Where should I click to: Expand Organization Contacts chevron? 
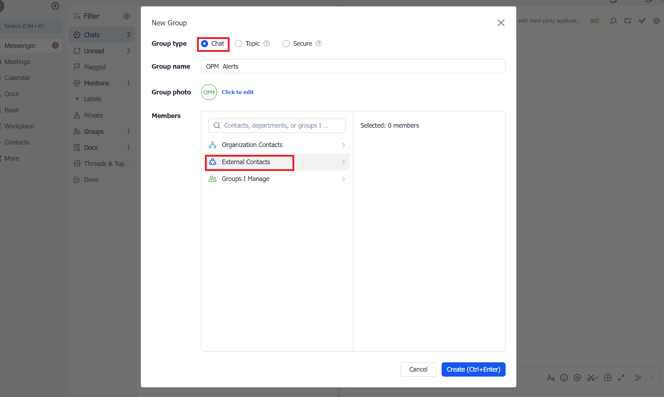tap(343, 145)
